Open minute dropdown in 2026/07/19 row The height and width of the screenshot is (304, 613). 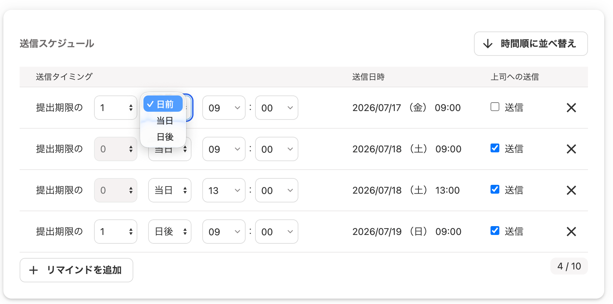coord(277,232)
